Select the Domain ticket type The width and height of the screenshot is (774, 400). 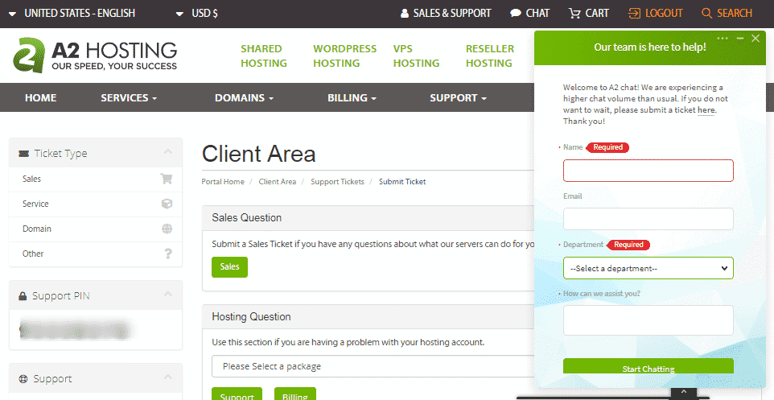pyautogui.click(x=96, y=229)
